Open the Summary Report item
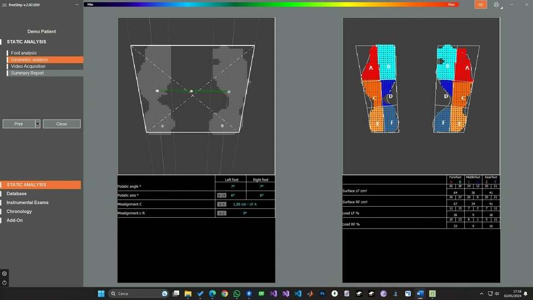Screen dimensions: 533x300 tap(27, 73)
